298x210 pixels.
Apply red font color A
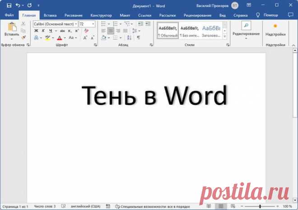[60, 38]
